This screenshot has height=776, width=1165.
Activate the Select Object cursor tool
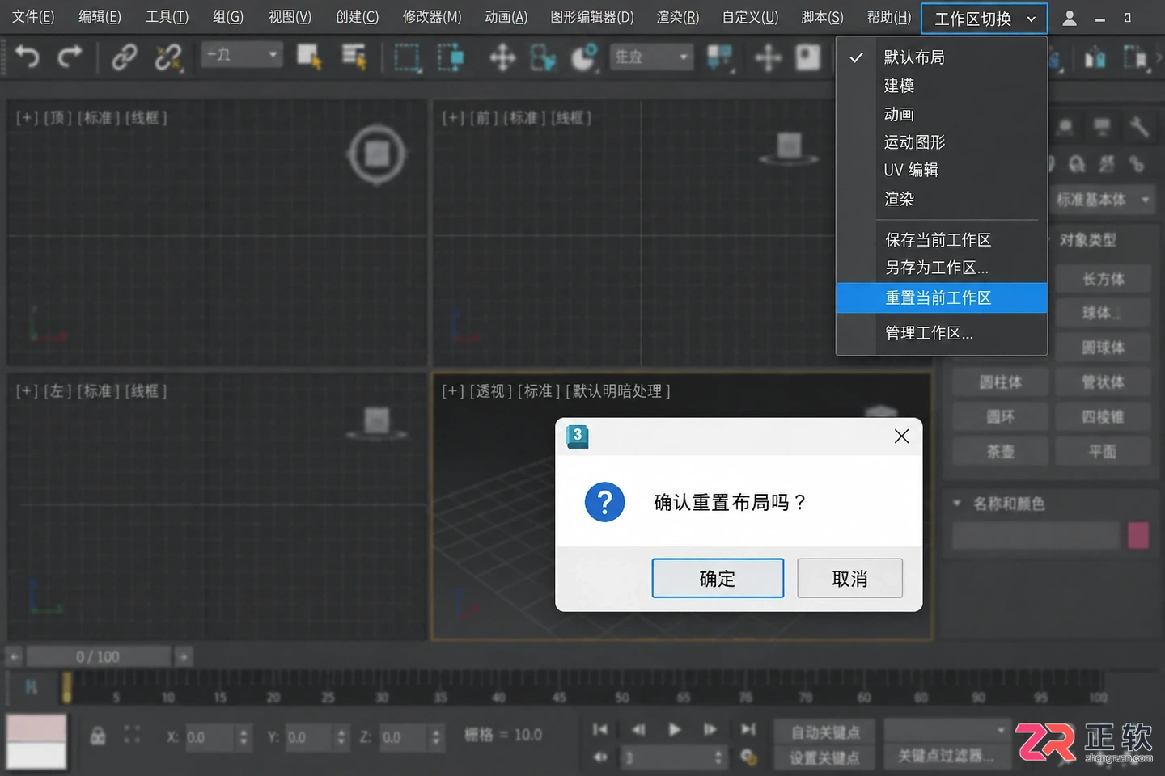(x=309, y=57)
